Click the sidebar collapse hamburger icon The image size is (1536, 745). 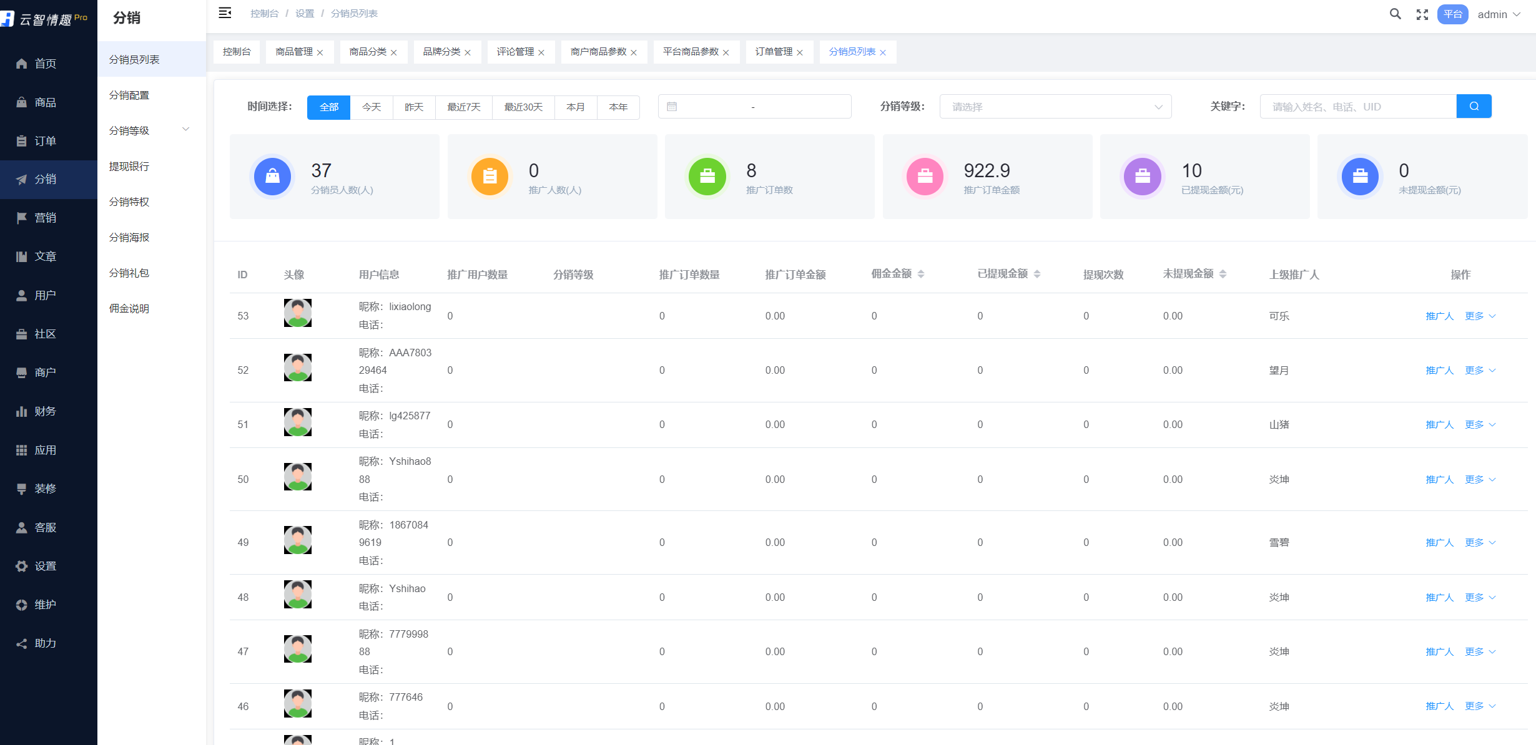[x=225, y=13]
